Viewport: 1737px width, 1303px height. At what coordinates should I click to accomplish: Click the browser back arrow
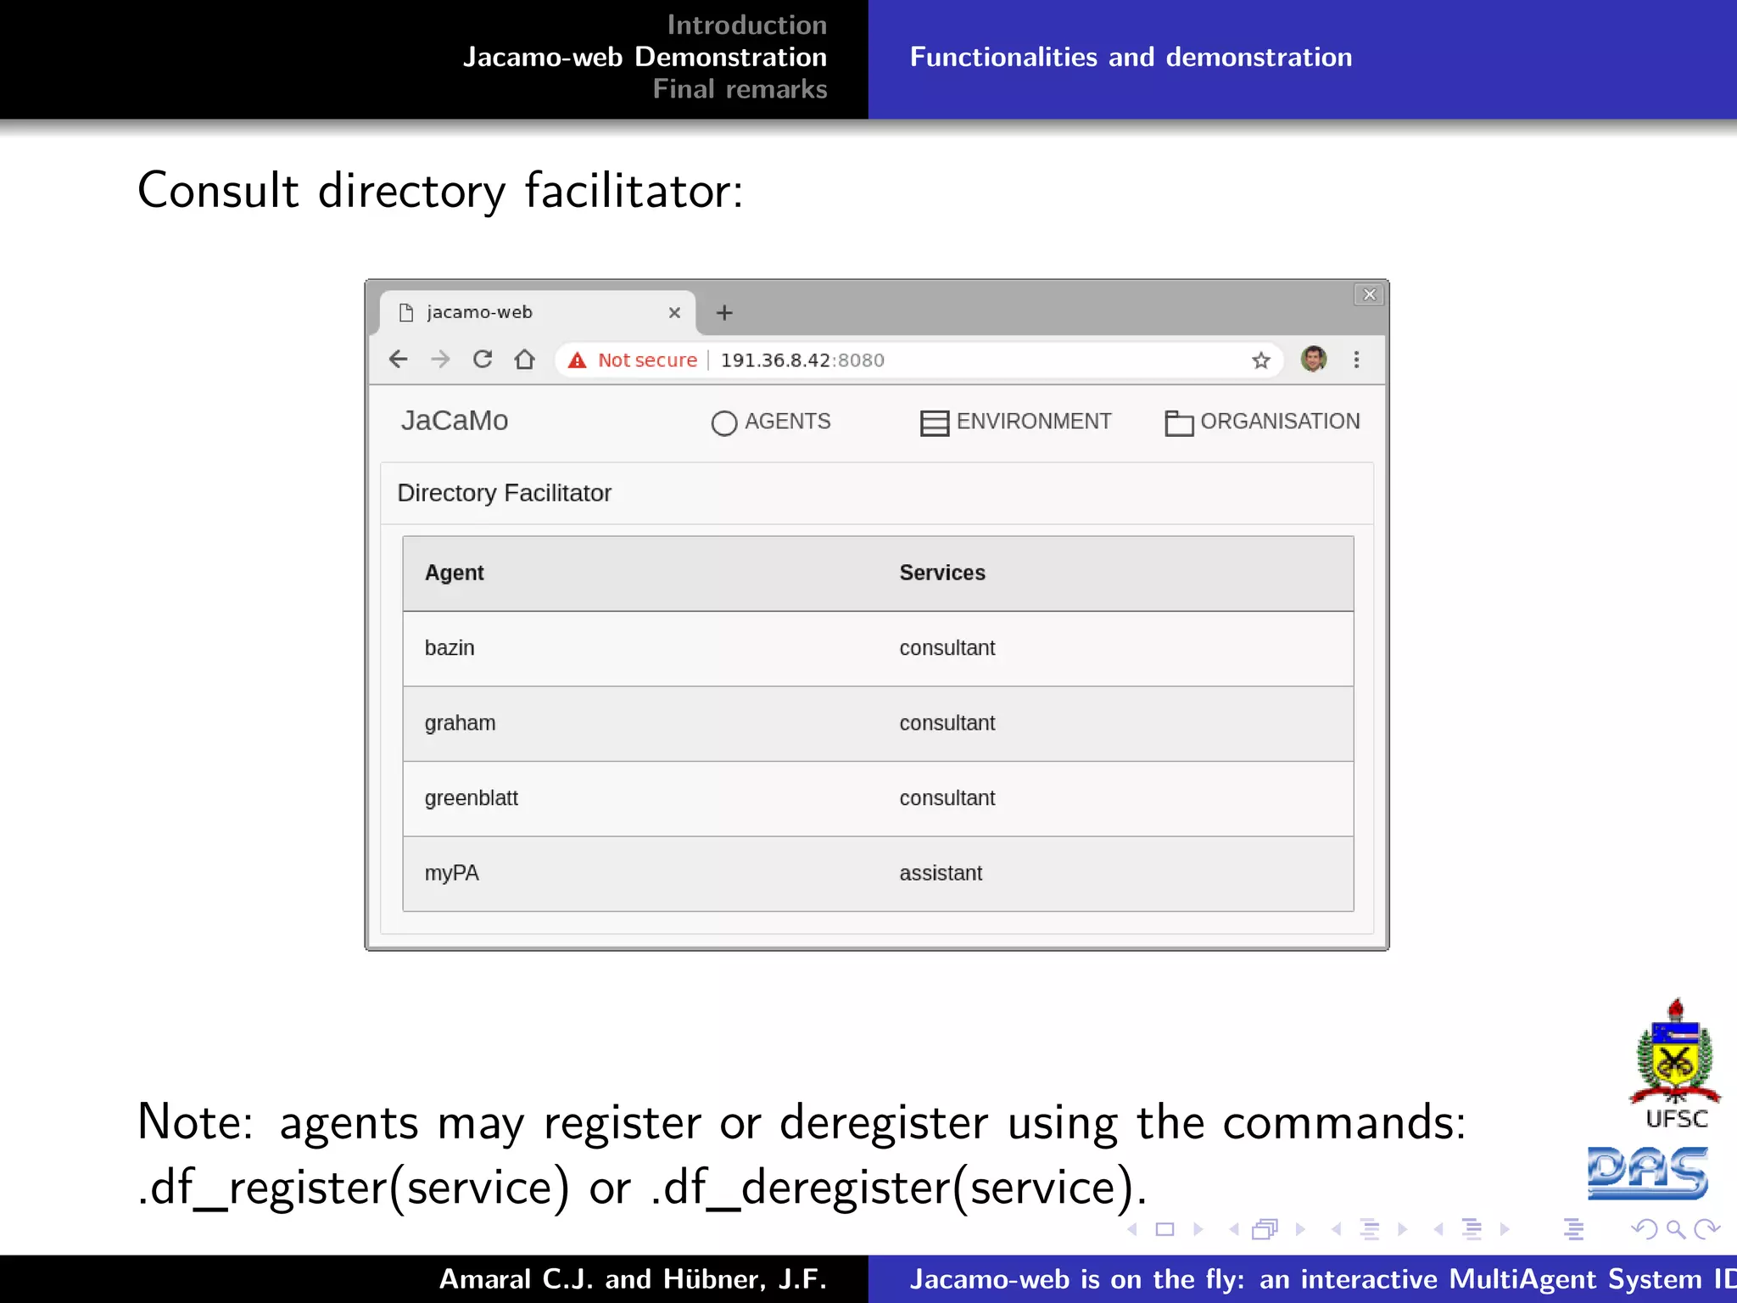coord(398,359)
